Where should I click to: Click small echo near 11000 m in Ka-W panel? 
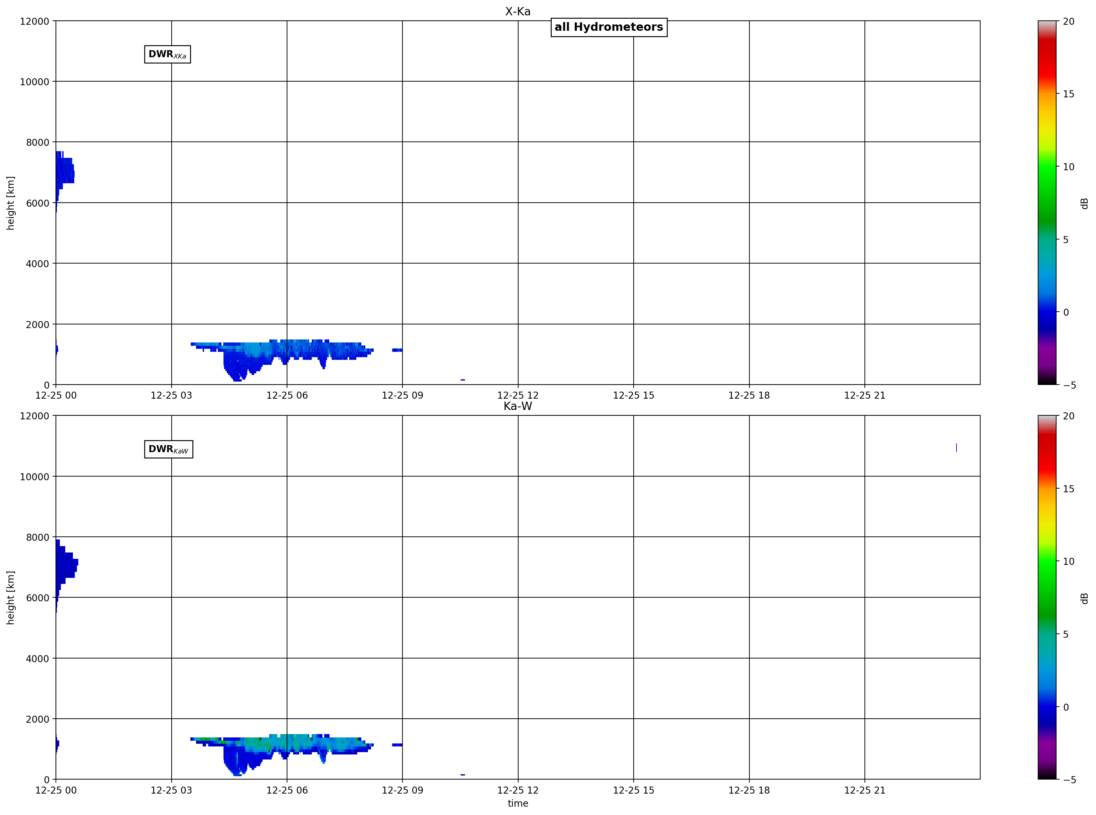956,447
